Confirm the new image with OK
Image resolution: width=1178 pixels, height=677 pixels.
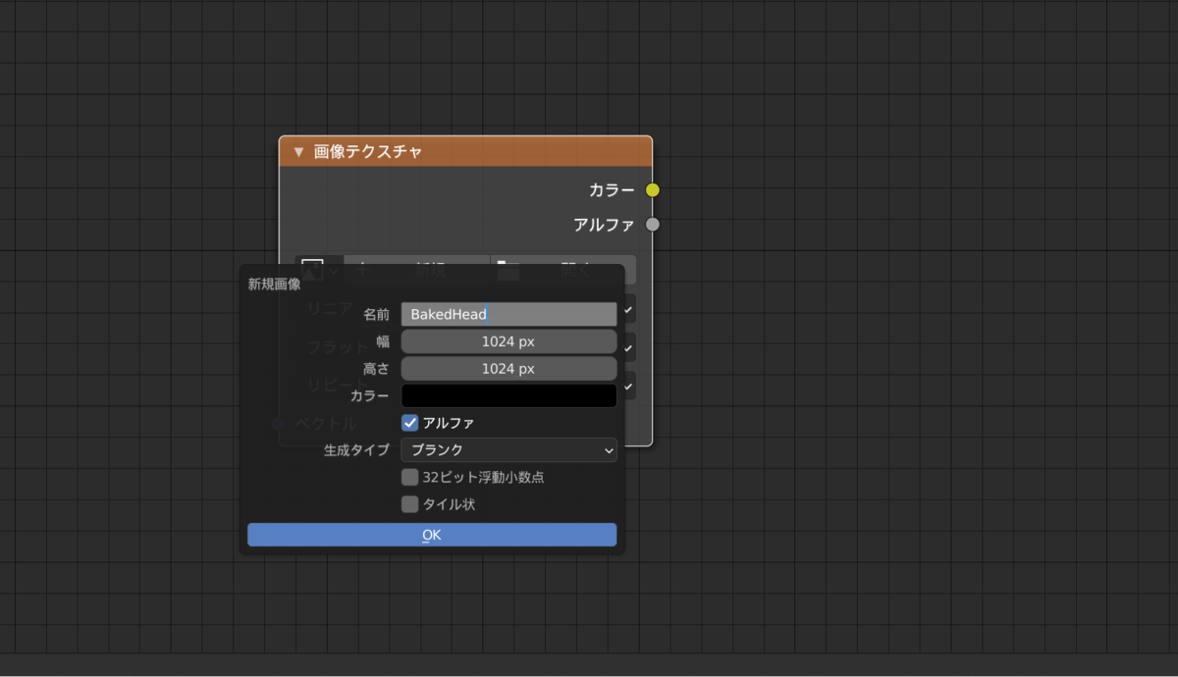(432, 535)
